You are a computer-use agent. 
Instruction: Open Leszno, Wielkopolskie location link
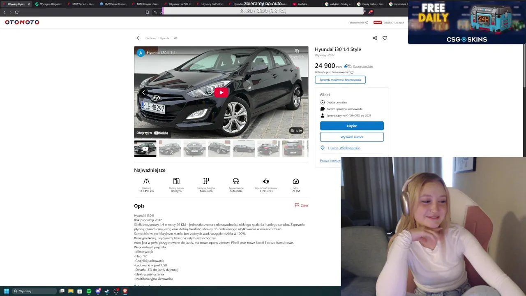(344, 148)
